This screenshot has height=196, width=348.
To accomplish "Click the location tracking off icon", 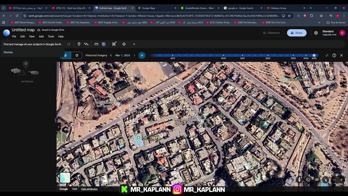I will pos(308,180).
